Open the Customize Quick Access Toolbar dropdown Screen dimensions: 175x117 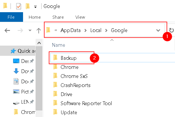point(35,6)
